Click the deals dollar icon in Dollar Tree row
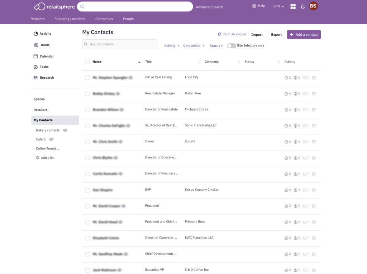Image resolution: width=367 pixels, height=274 pixels. pyautogui.click(x=295, y=94)
